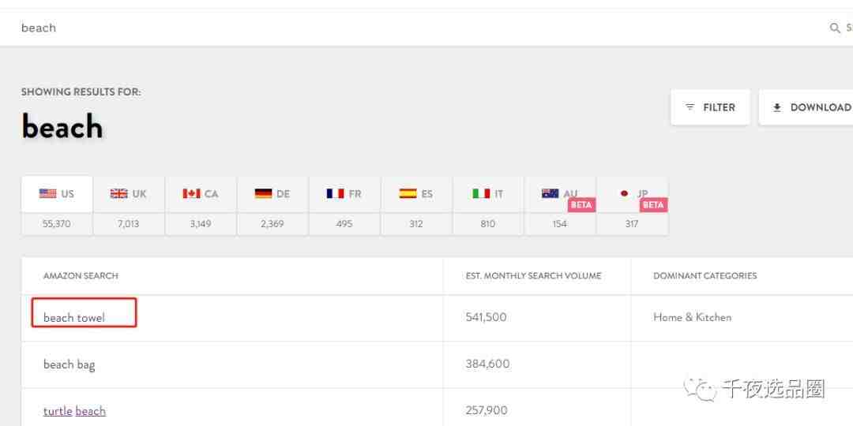Click the UK flag icon

pos(119,193)
